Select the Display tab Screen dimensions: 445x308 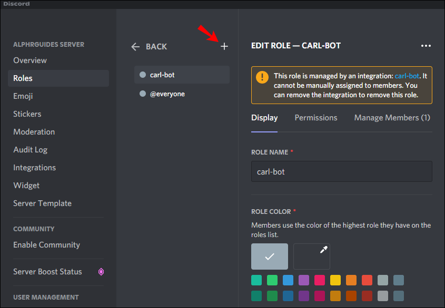264,118
